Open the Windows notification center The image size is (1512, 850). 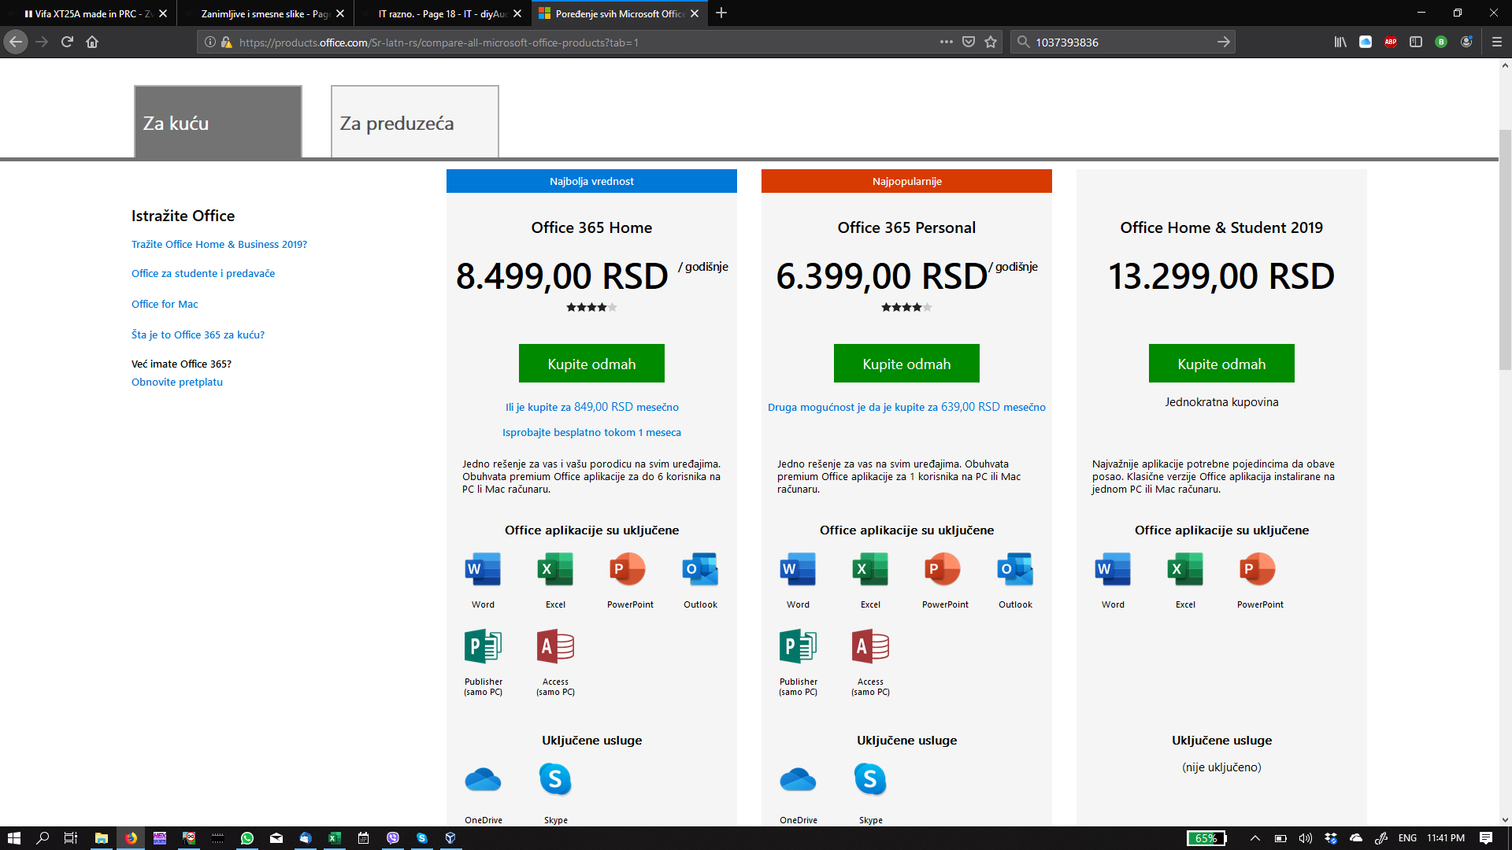[x=1486, y=838]
